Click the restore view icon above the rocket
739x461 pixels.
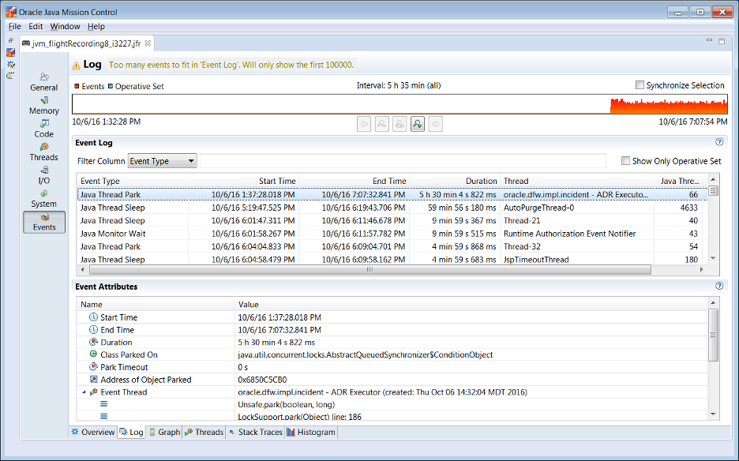click(10, 41)
